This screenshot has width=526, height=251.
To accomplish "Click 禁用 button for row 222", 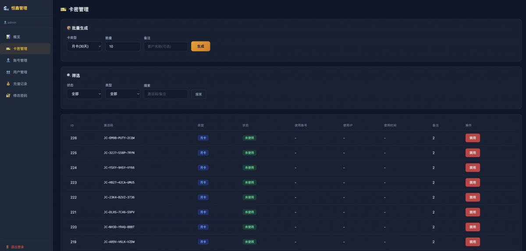I will [x=473, y=197].
